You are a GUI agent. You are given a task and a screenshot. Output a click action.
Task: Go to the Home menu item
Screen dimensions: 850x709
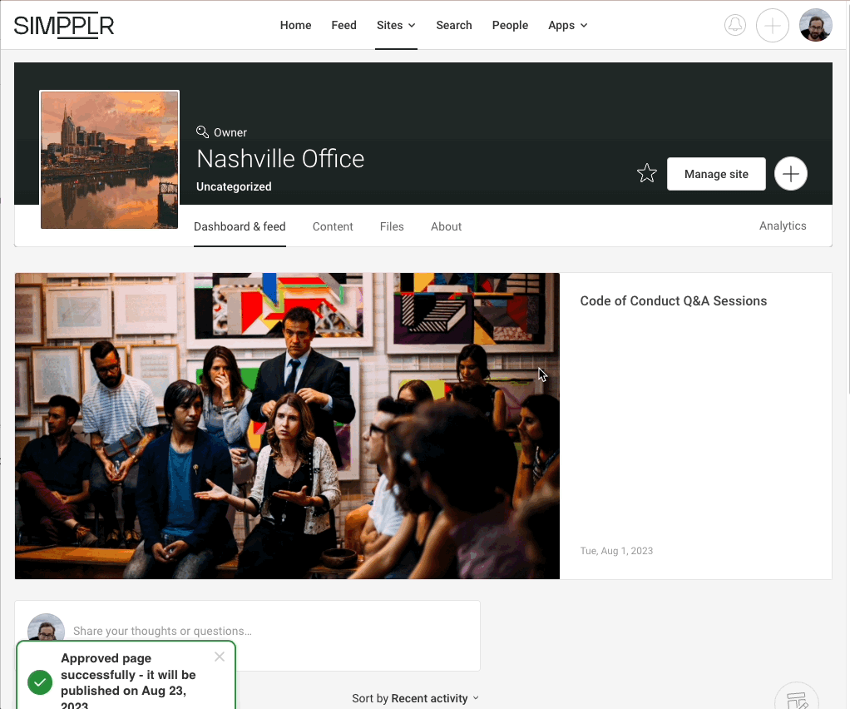295,26
